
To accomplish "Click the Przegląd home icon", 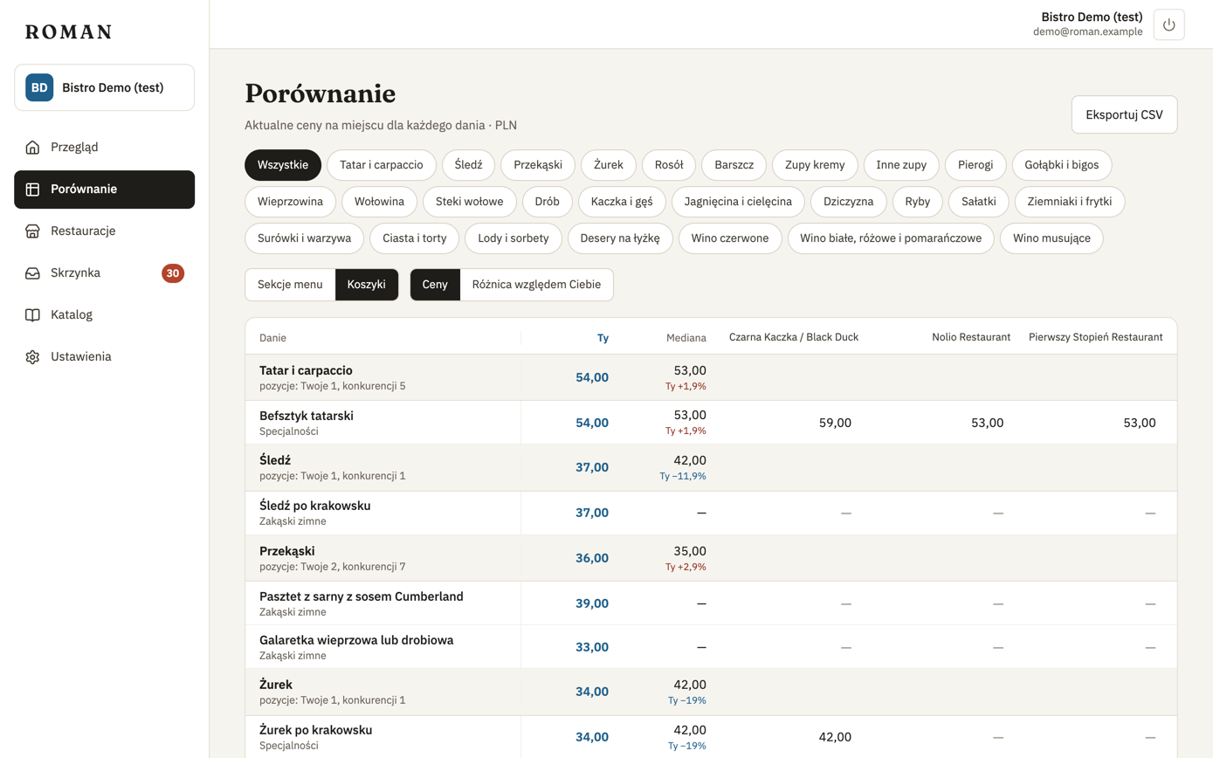I will point(32,147).
